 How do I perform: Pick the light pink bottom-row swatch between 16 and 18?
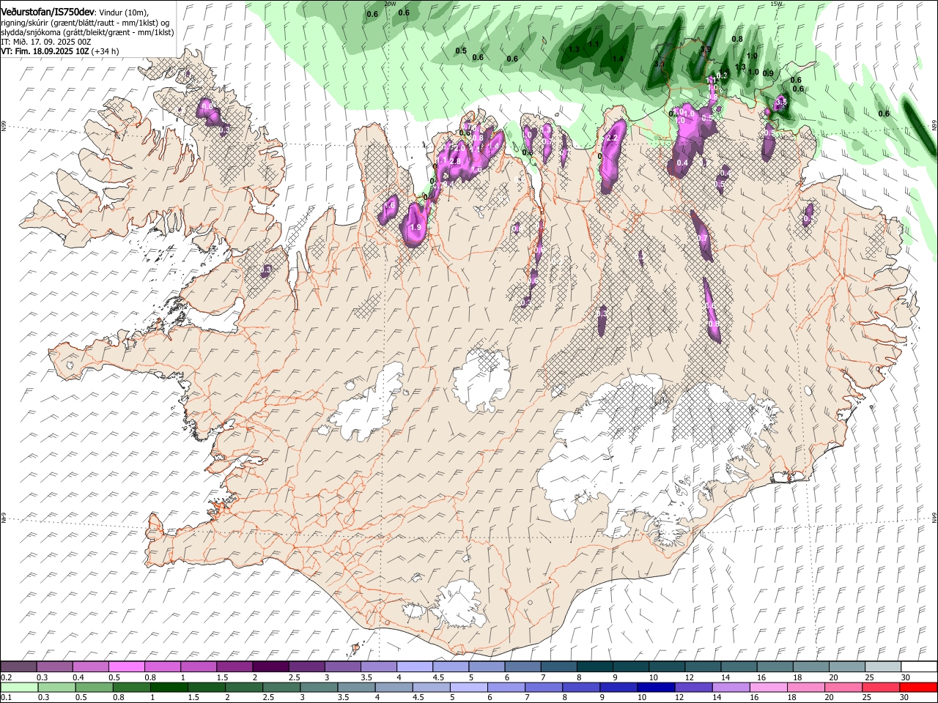(768, 687)
